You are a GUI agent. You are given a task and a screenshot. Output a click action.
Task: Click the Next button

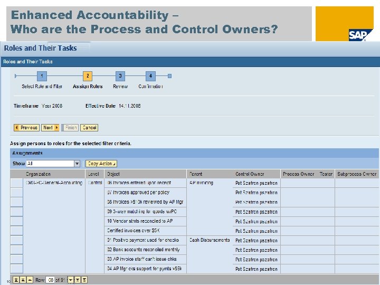coord(50,128)
